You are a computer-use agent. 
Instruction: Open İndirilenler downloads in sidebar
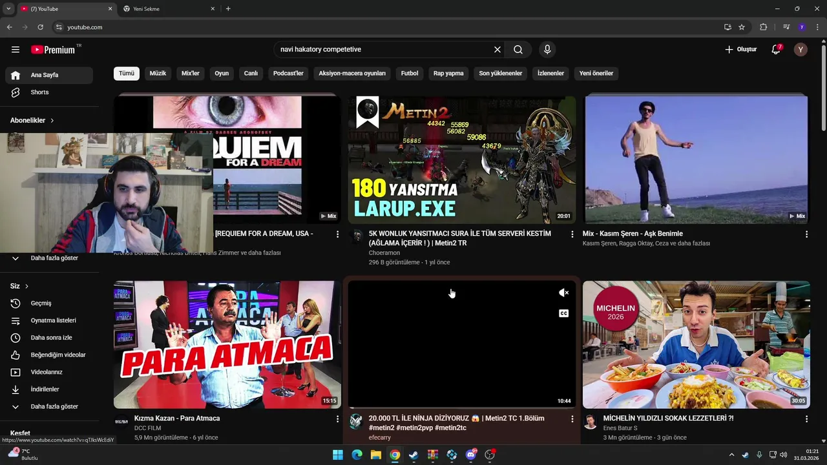49,389
